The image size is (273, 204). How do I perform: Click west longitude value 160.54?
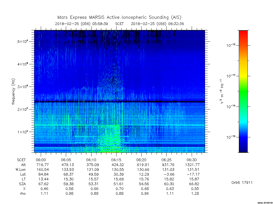[x=42, y=169]
